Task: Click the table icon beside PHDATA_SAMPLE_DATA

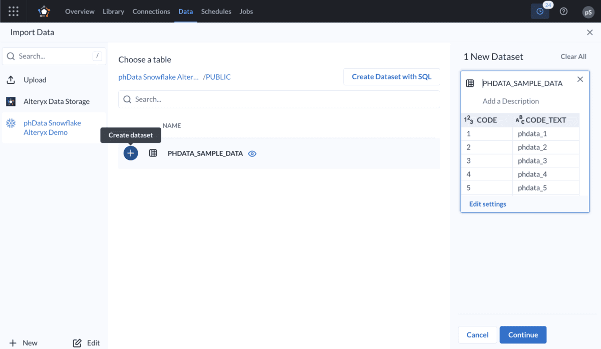Action: point(153,153)
